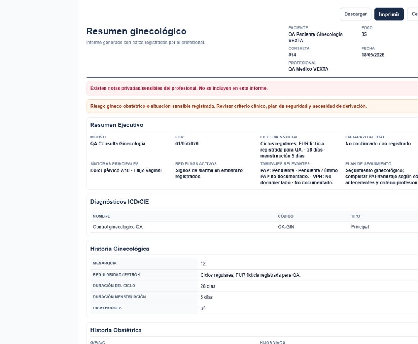Click the menstruation duration value "5 días"
Viewport: 418px width, 344px height.
click(x=207, y=297)
